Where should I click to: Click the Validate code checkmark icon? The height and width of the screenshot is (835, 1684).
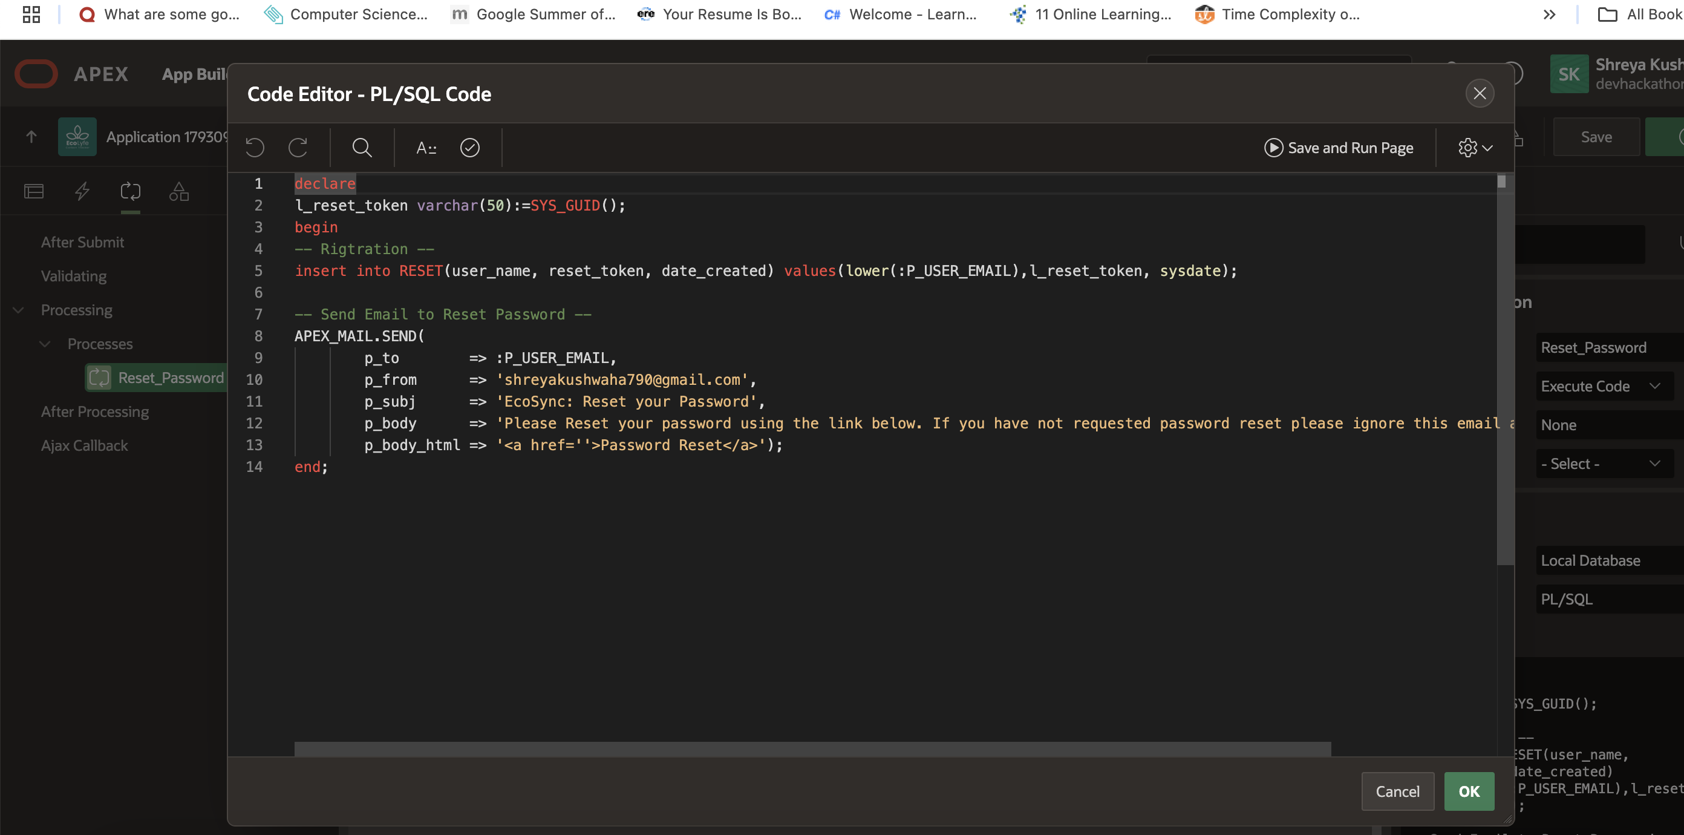click(x=470, y=148)
